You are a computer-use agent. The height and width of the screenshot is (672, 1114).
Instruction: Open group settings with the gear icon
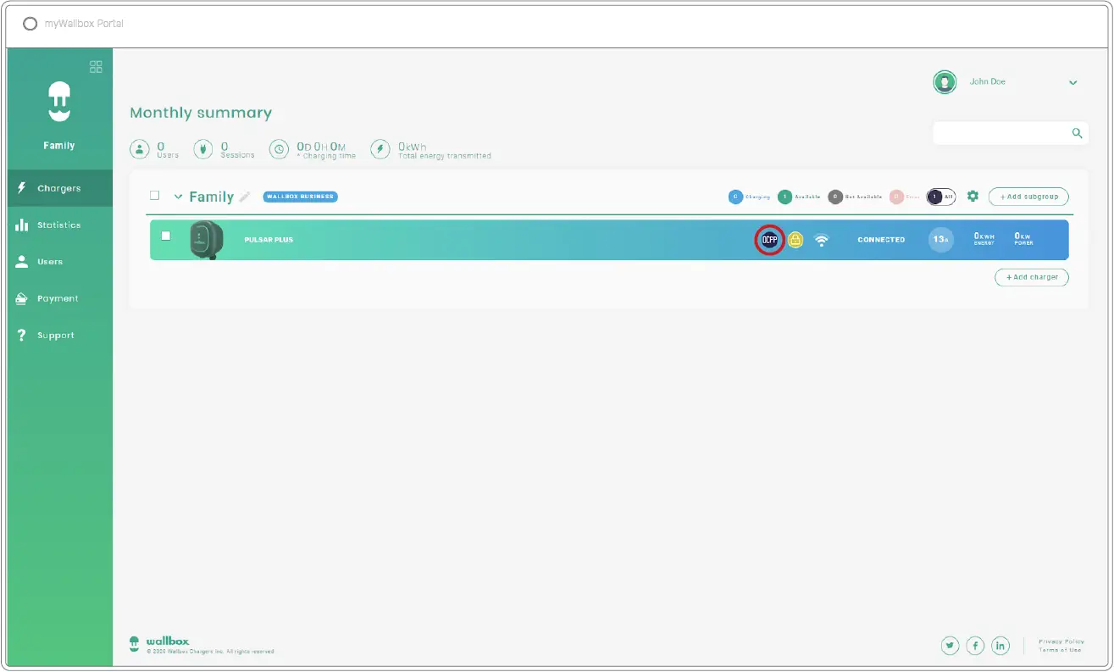pyautogui.click(x=973, y=197)
